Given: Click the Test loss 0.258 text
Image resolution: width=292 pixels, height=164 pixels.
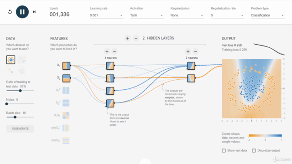Looking at the screenshot, I should point(232,45).
